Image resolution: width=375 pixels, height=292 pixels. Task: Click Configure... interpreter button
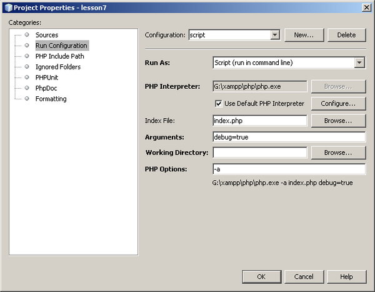pyautogui.click(x=338, y=103)
